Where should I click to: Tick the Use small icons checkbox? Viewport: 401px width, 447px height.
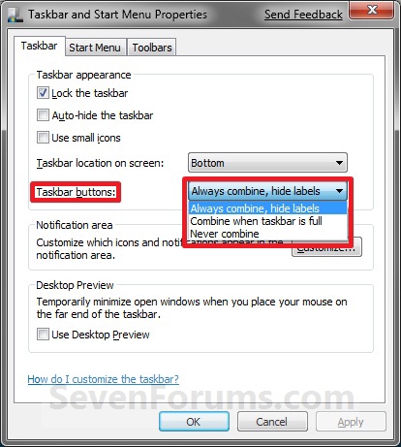pyautogui.click(x=43, y=138)
